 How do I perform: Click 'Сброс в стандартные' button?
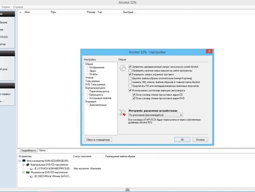pos(98,140)
